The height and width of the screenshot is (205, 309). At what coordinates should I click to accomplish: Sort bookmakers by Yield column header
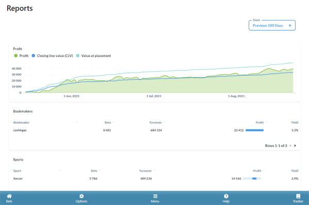click(x=295, y=122)
